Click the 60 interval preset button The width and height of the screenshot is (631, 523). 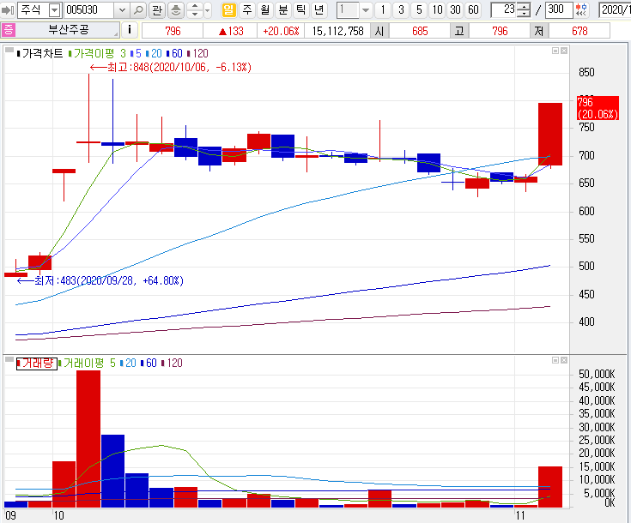473,9
